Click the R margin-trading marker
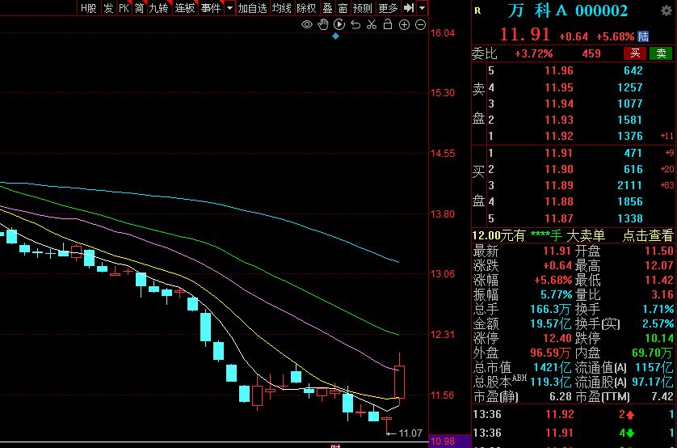 point(477,11)
